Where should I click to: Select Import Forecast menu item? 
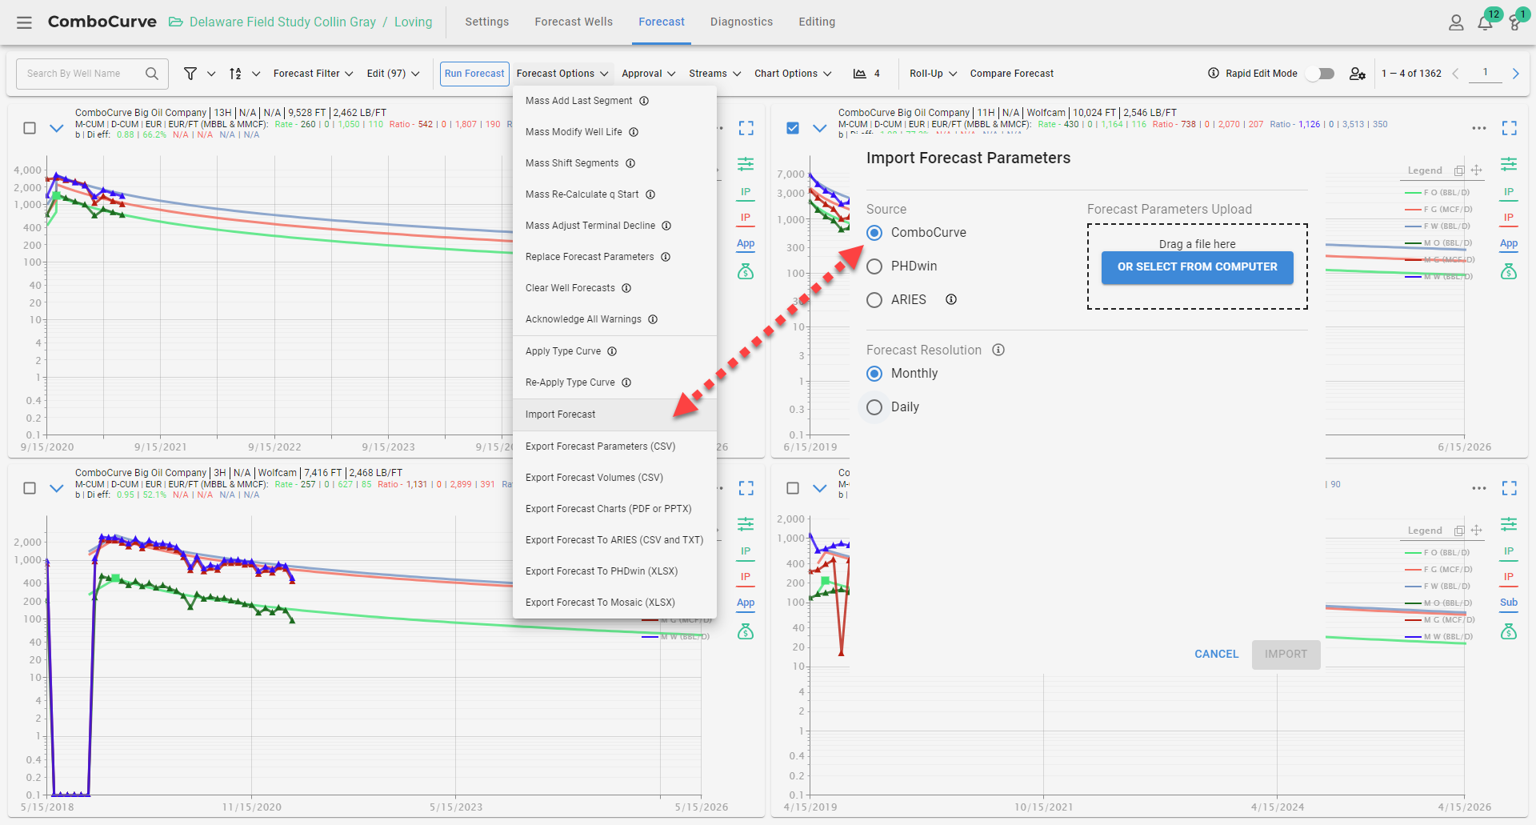[x=614, y=415]
